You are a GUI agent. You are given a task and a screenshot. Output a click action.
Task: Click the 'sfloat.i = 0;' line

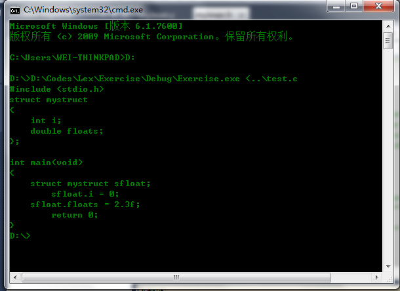(x=85, y=194)
